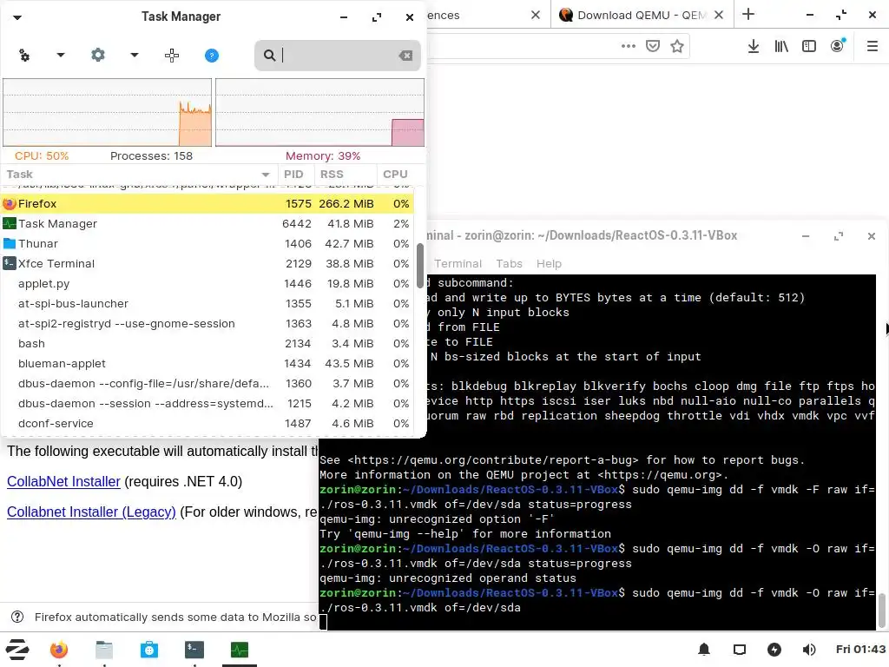Focus the Task Manager search field

click(338, 55)
